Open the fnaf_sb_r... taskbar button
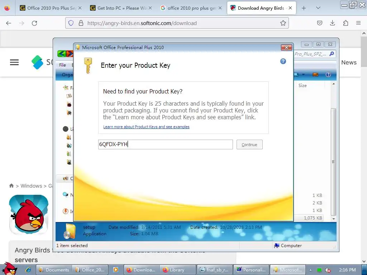The height and width of the screenshot is (275, 367). point(214,270)
